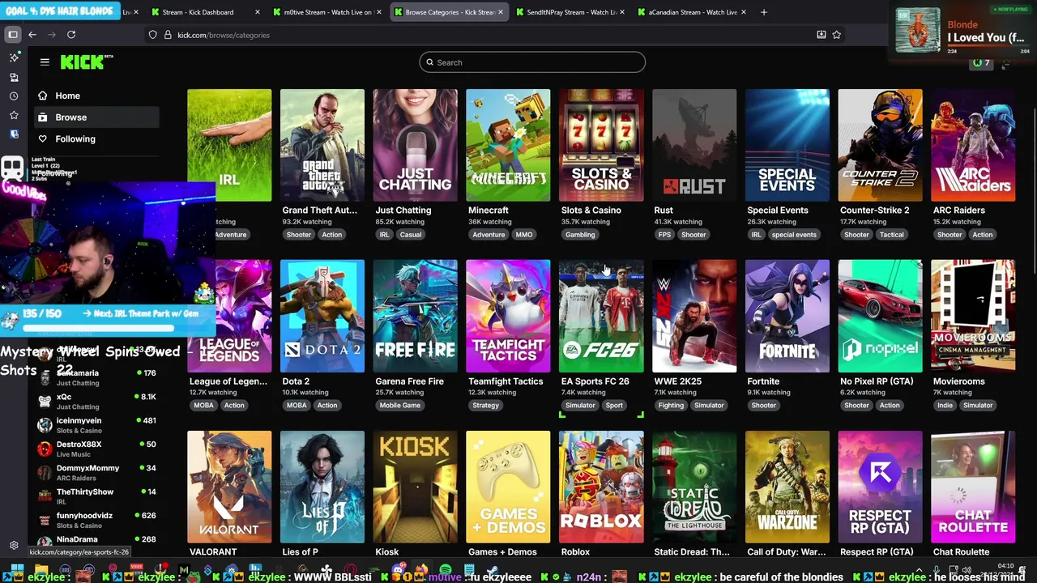Image resolution: width=1037 pixels, height=583 pixels.
Task: Select Browse in Kick navigation
Action: [96, 117]
